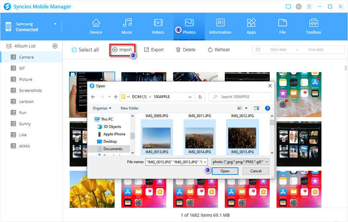Set the Start date field
The height and width of the screenshot is (222, 348).
point(278,50)
